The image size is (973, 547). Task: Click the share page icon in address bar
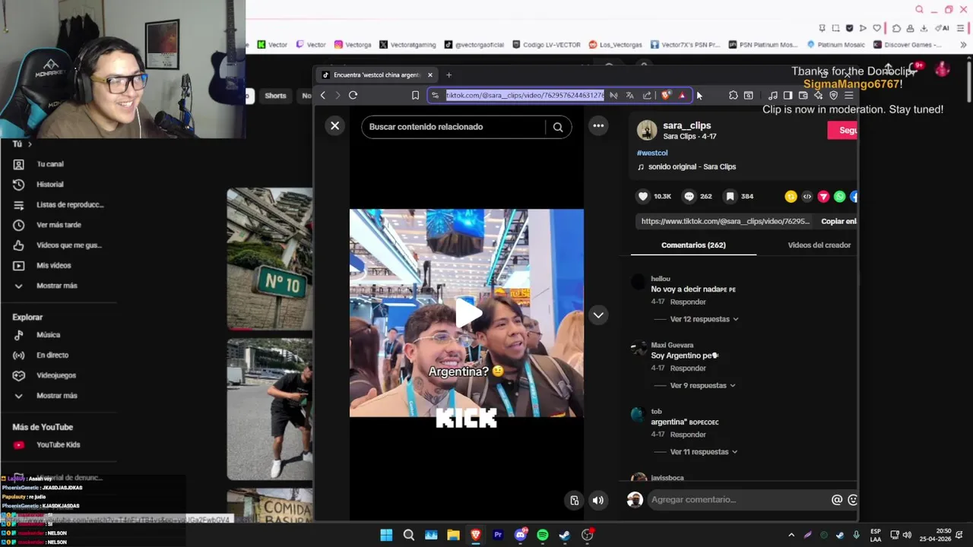pos(647,95)
